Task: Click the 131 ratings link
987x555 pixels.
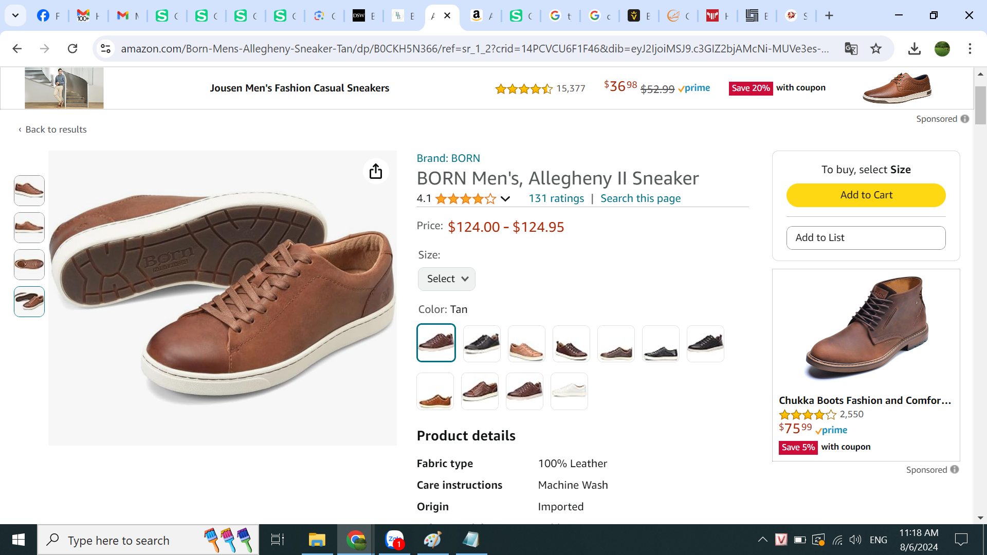Action: pyautogui.click(x=556, y=198)
